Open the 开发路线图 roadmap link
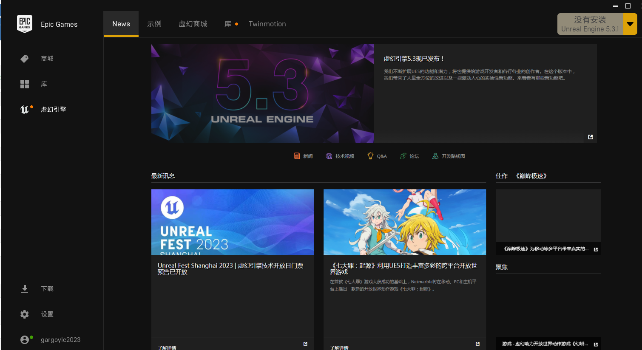This screenshot has height=350, width=642. (449, 156)
